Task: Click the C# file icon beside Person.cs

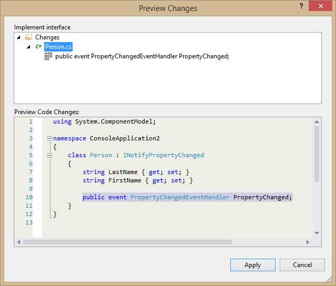Action: (38, 46)
